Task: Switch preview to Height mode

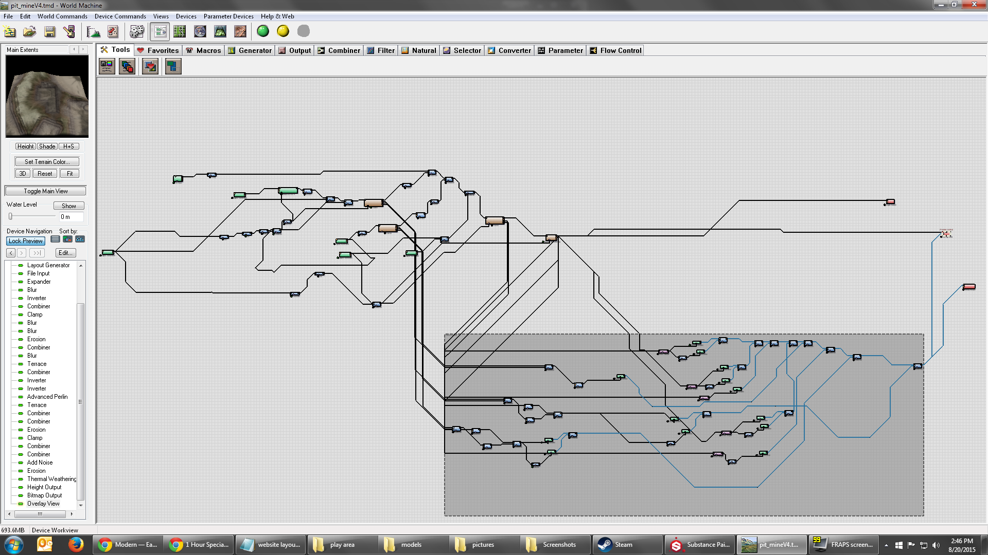Action: pos(25,146)
